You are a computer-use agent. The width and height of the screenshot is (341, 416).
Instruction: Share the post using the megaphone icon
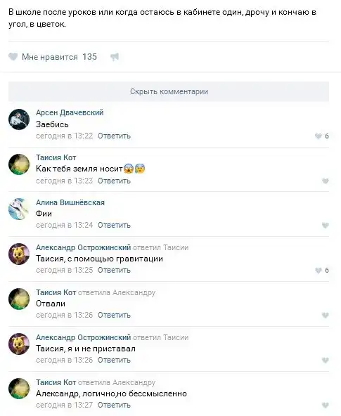click(x=115, y=57)
